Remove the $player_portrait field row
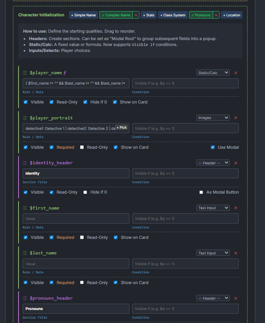The width and height of the screenshot is (265, 323). (x=236, y=118)
